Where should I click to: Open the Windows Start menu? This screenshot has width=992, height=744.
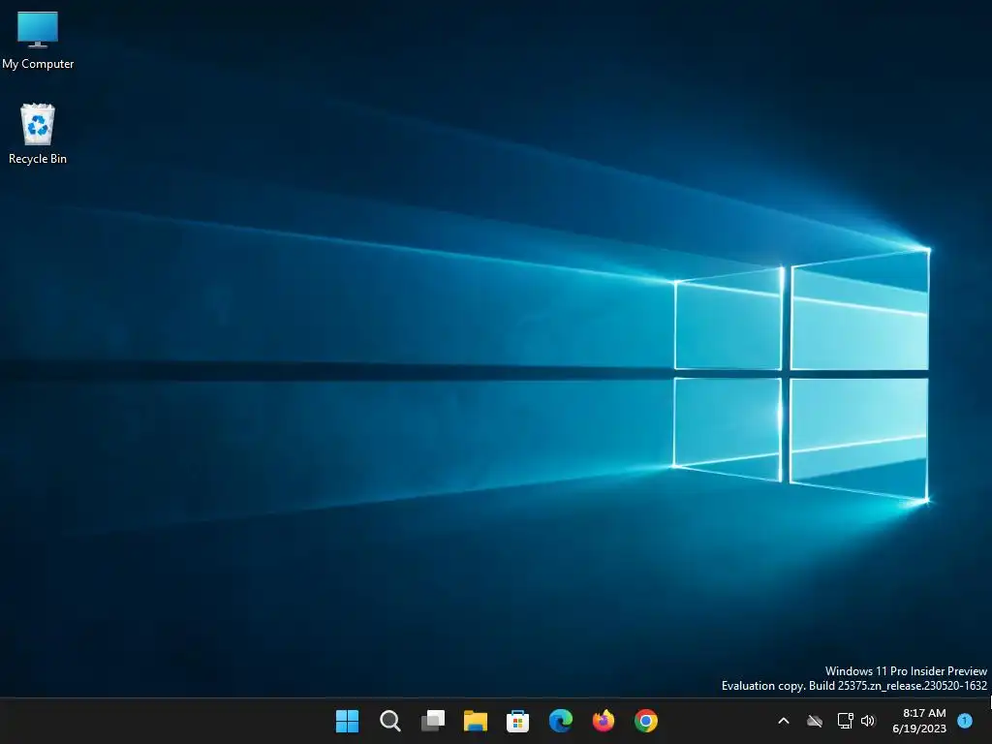click(348, 721)
